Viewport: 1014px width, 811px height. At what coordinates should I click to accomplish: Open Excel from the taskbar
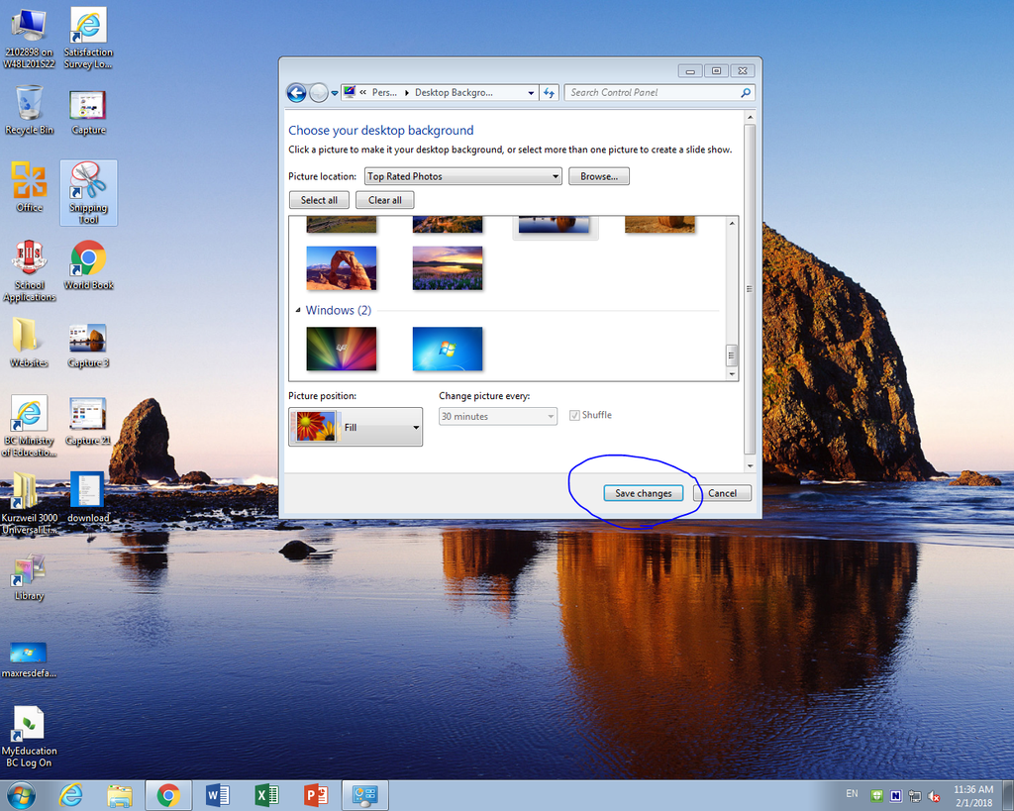coord(266,794)
